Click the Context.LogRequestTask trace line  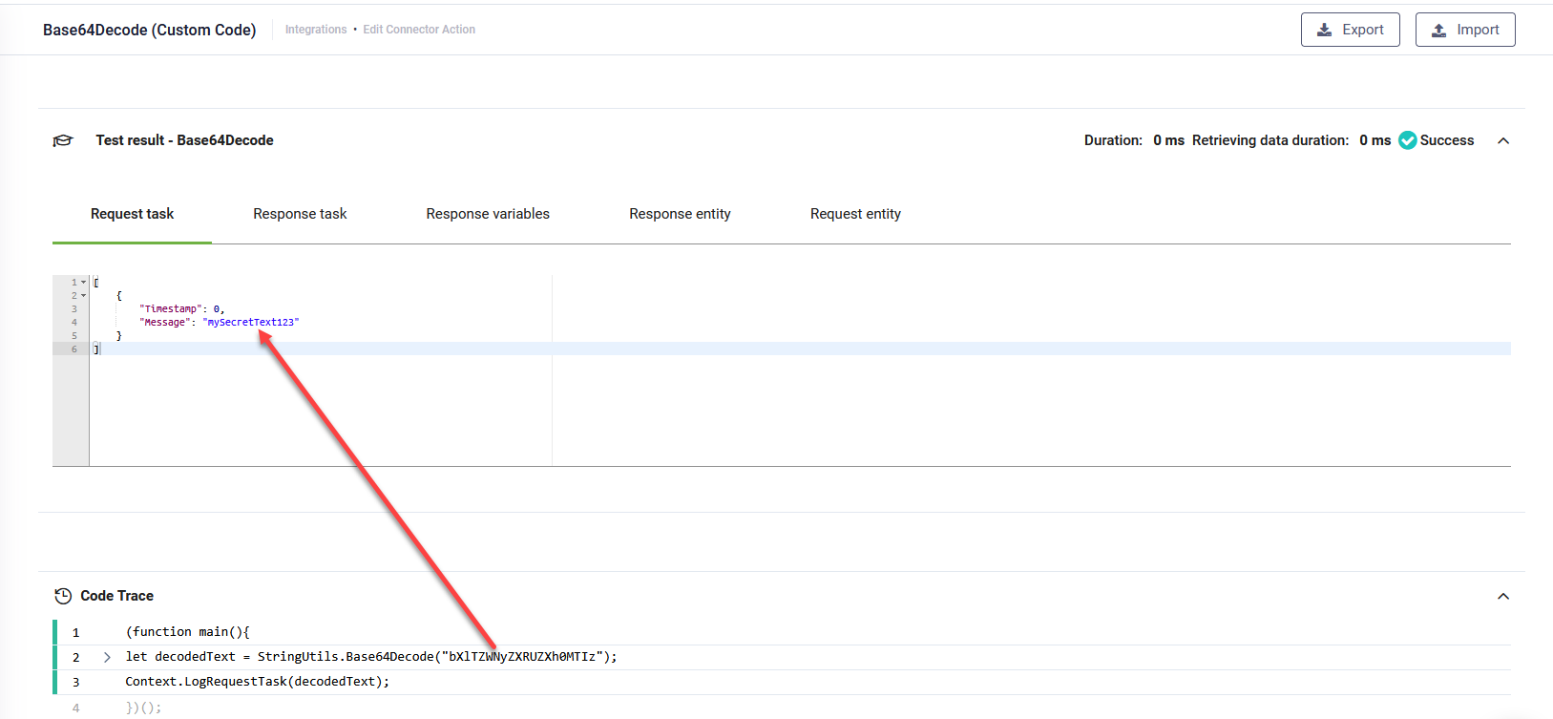(258, 682)
